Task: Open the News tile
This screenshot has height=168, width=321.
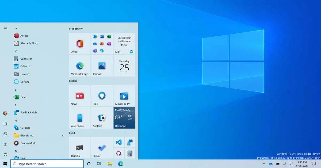Action: (80, 96)
